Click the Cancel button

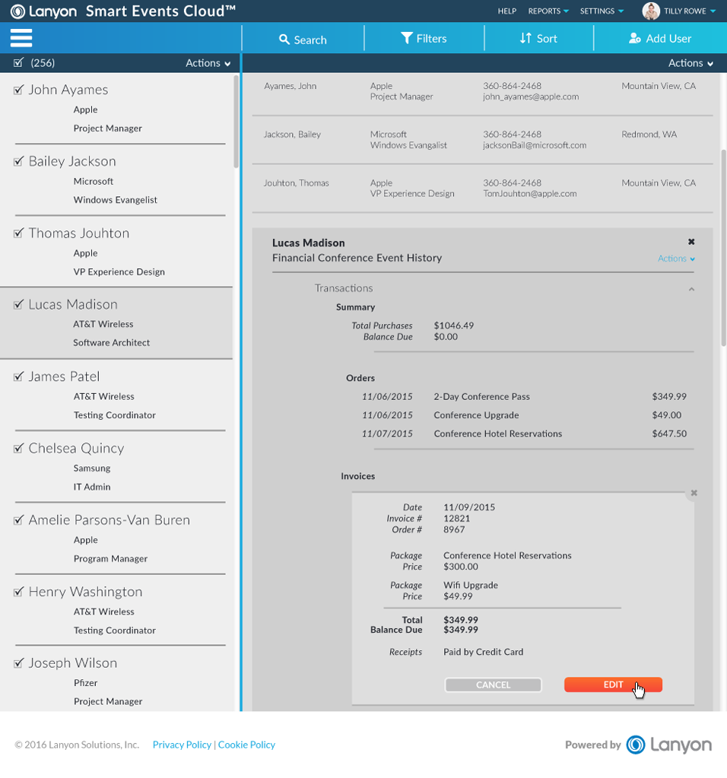click(x=493, y=684)
